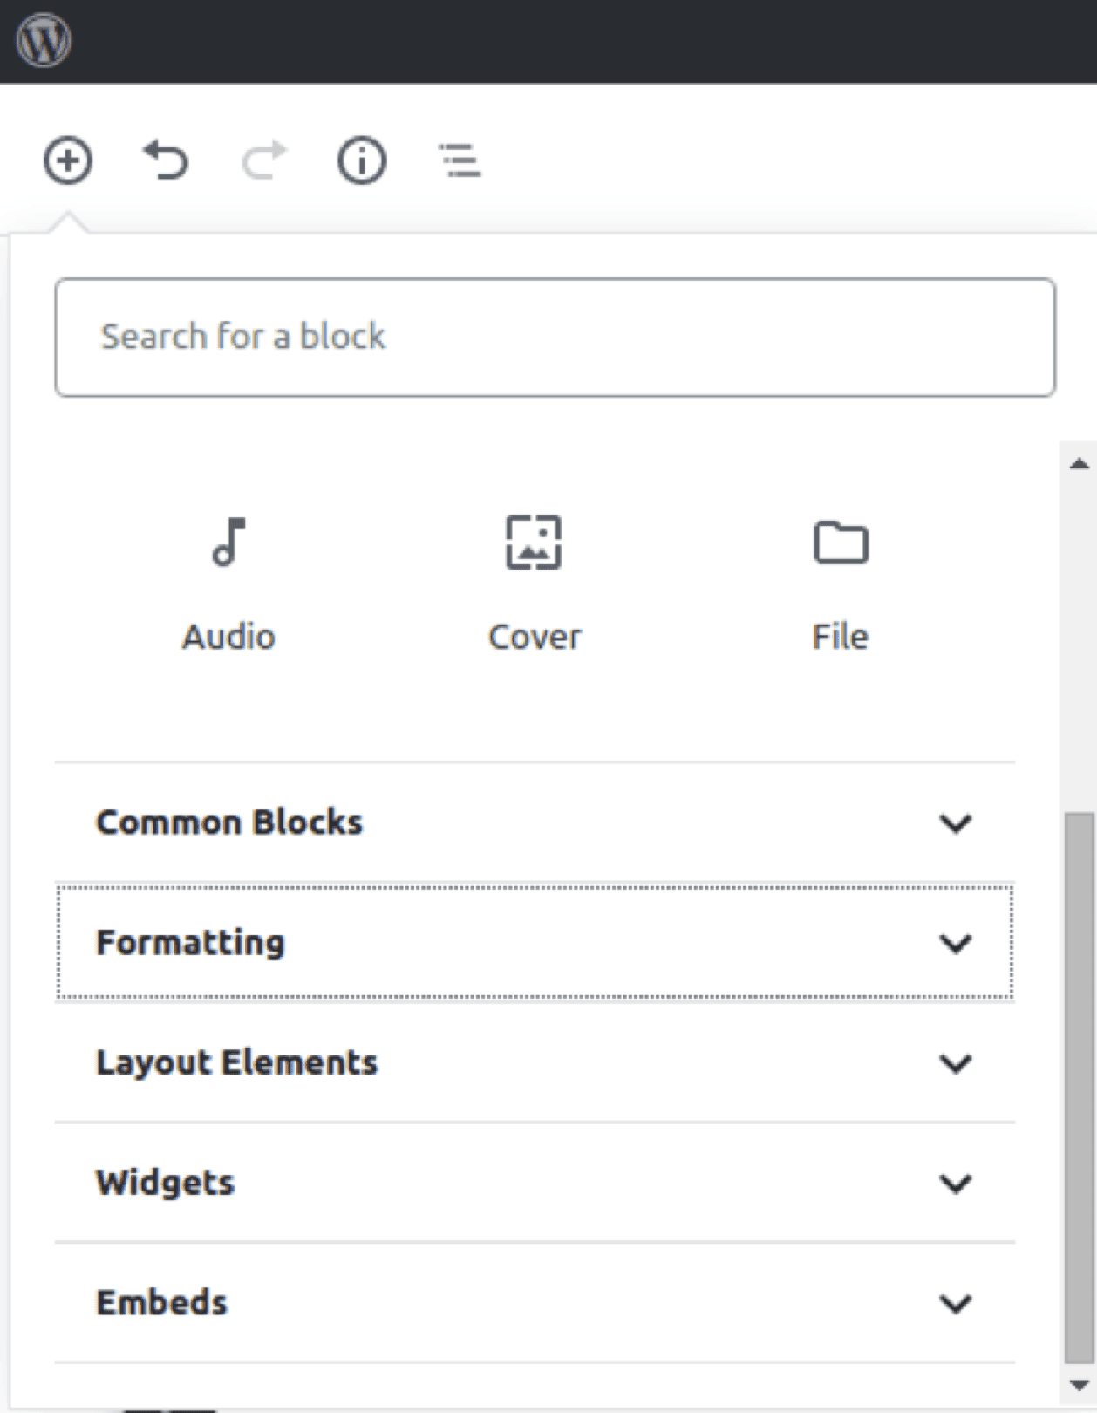Select the Formatting category label
Viewport: 1097px width, 1413px height.
(190, 943)
